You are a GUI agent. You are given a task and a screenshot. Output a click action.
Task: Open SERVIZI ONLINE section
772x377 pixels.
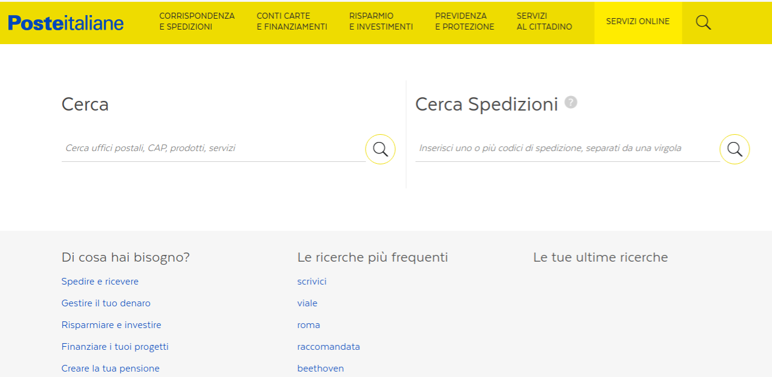click(x=638, y=21)
